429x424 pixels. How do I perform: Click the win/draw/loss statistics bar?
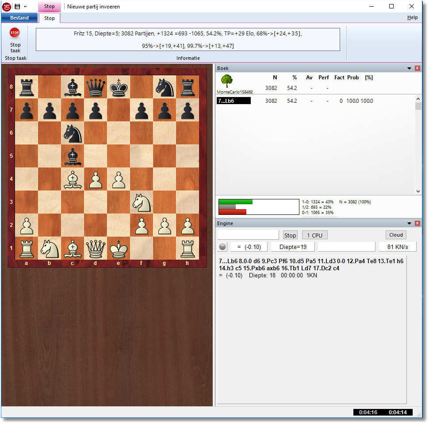(259, 207)
